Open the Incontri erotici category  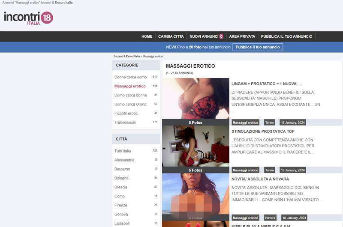(126, 113)
